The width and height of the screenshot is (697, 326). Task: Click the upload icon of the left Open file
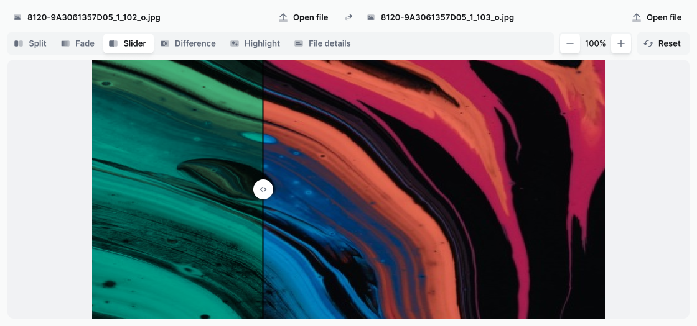(x=283, y=17)
